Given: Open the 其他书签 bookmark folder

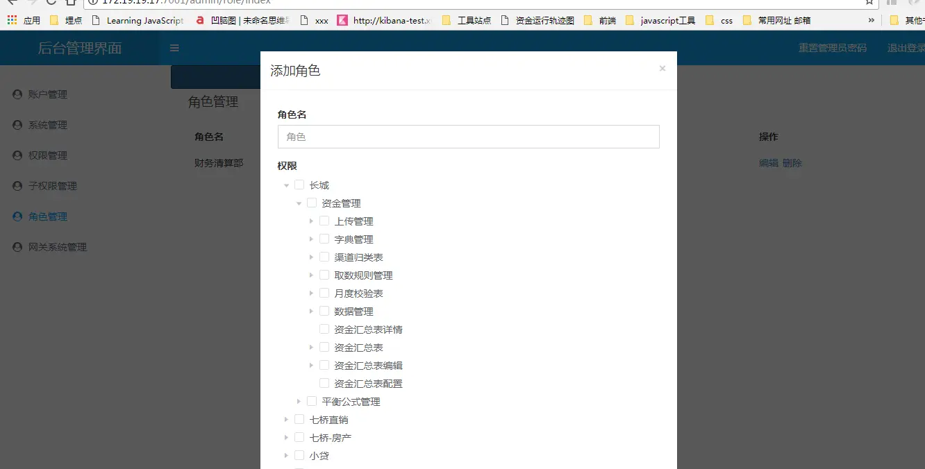Looking at the screenshot, I should click(x=907, y=20).
